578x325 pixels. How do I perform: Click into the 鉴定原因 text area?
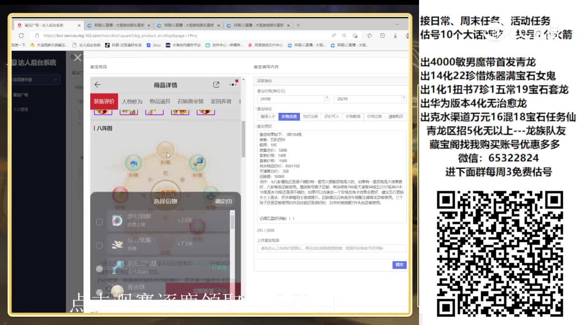pyautogui.click(x=331, y=176)
